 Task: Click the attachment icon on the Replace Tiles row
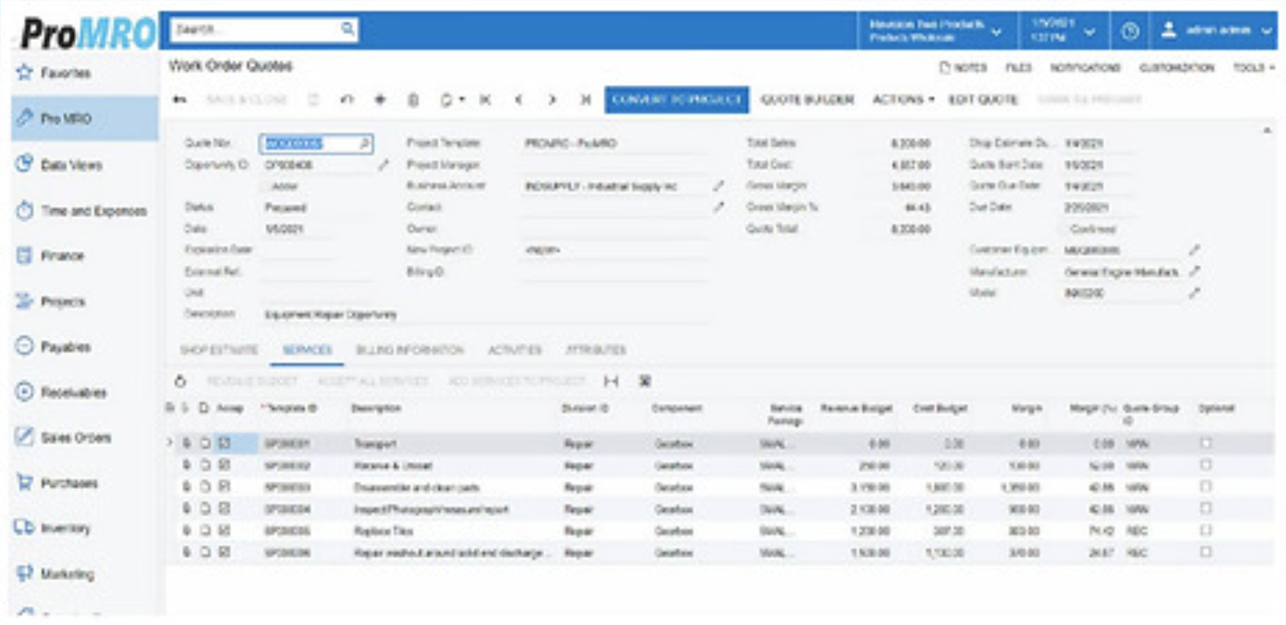tap(187, 530)
